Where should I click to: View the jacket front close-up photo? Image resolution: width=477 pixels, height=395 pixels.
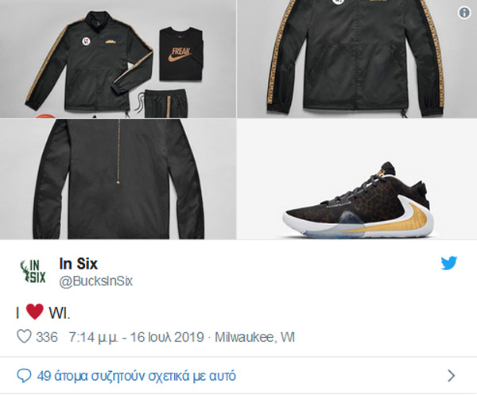[357, 59]
